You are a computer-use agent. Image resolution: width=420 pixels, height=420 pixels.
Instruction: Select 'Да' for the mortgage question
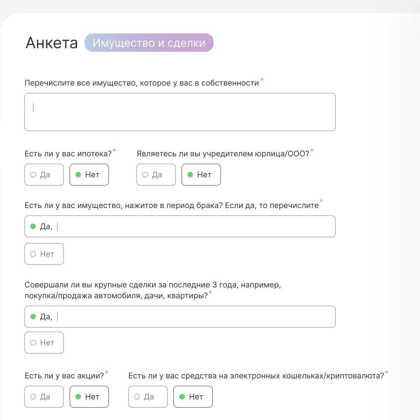[x=44, y=175]
